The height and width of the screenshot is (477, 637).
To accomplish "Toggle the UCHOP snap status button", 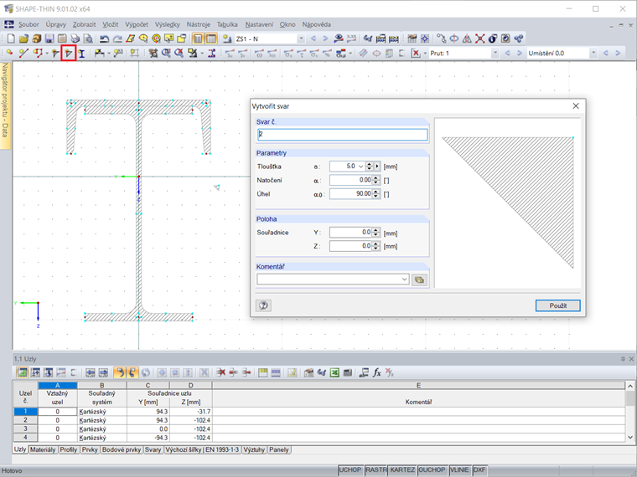I will (x=350, y=469).
